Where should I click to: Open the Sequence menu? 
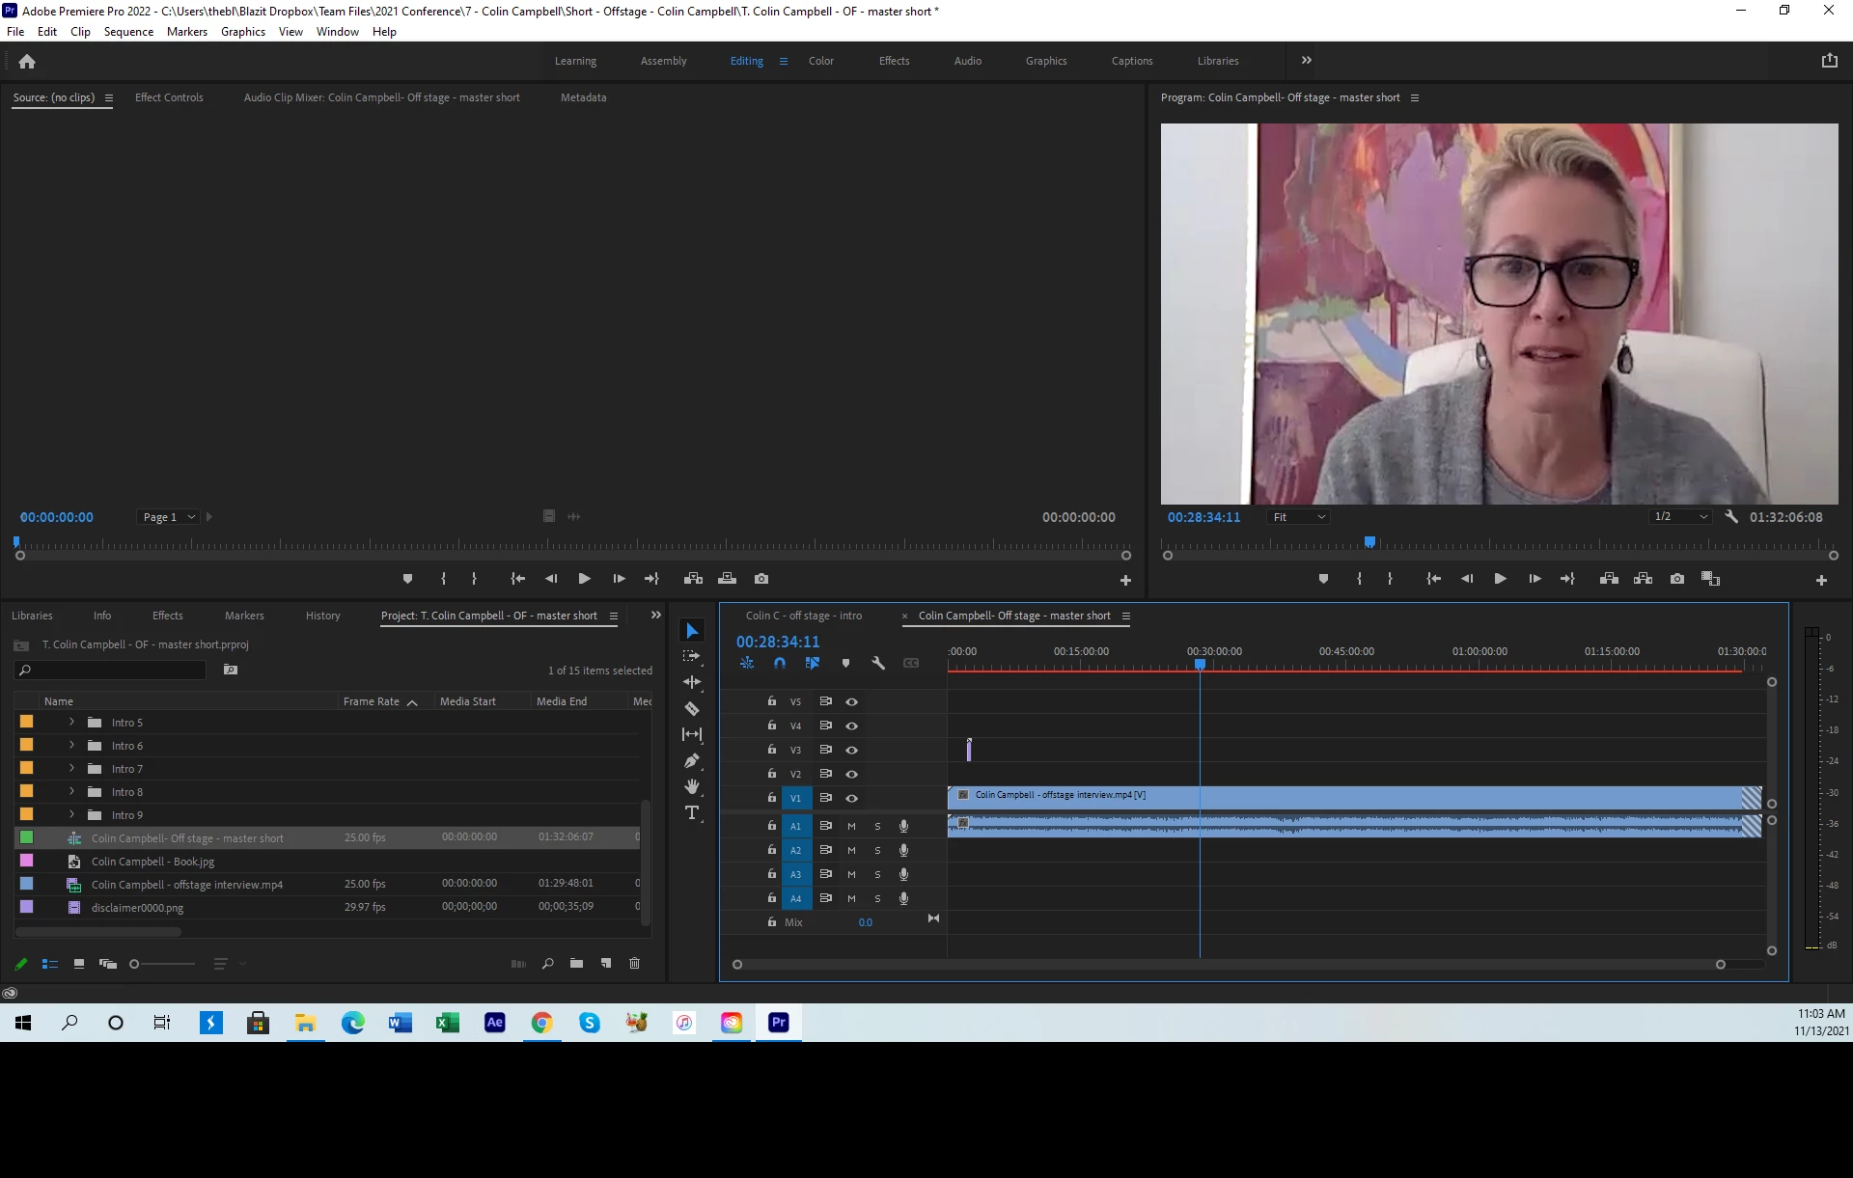click(128, 32)
